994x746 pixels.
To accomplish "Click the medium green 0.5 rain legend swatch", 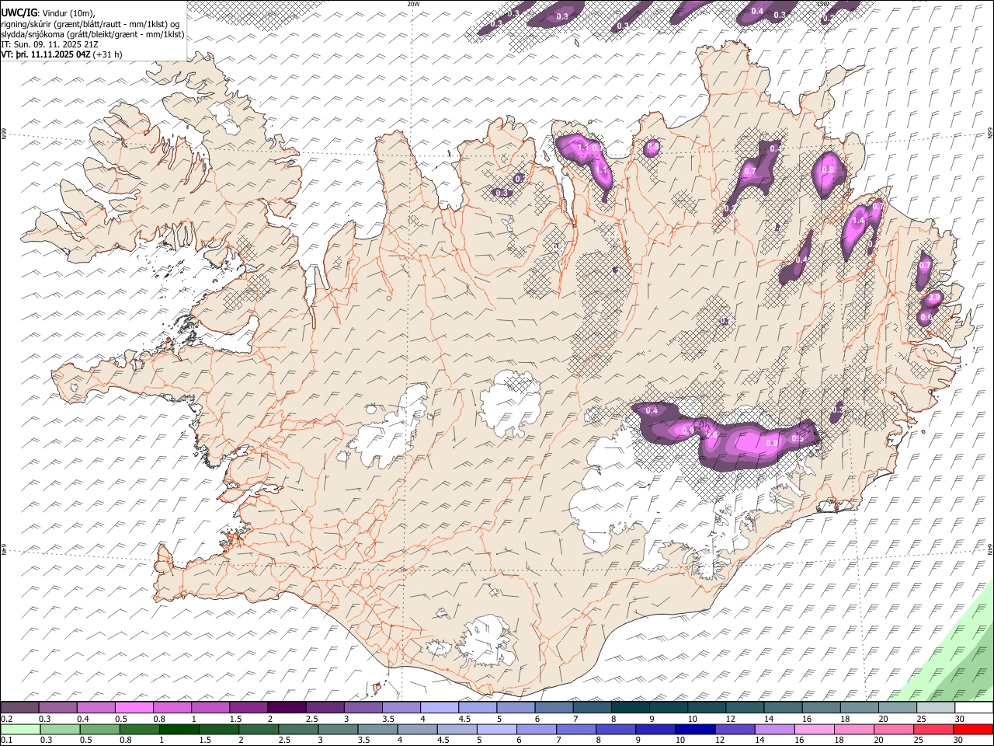I will (100, 730).
